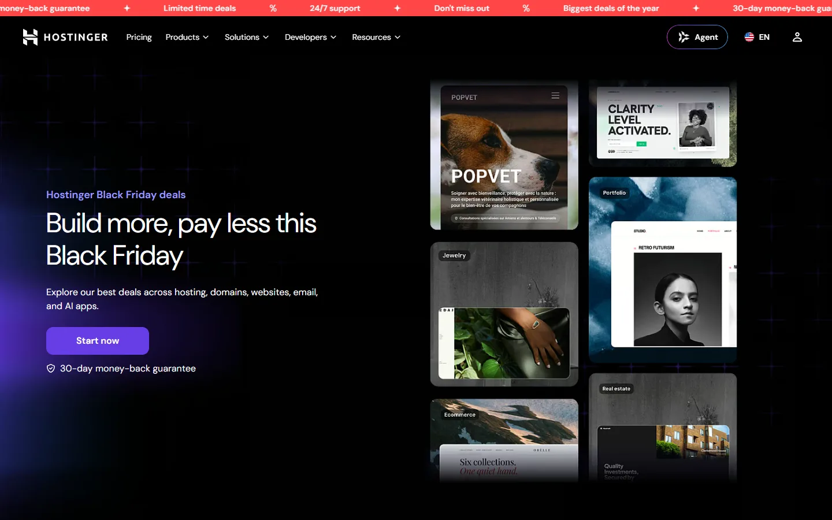Open the POPVET hamburger menu icon
832x520 pixels.
[x=555, y=96]
